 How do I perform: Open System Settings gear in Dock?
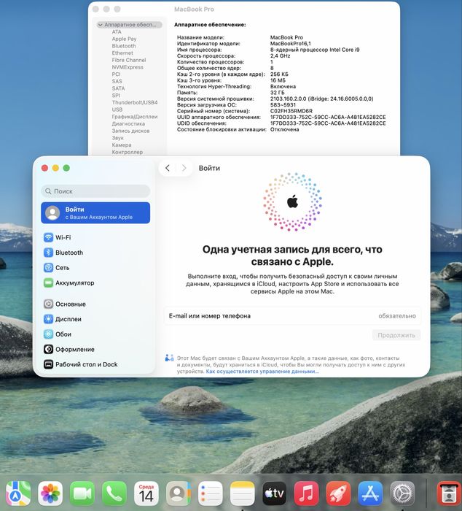pyautogui.click(x=403, y=493)
